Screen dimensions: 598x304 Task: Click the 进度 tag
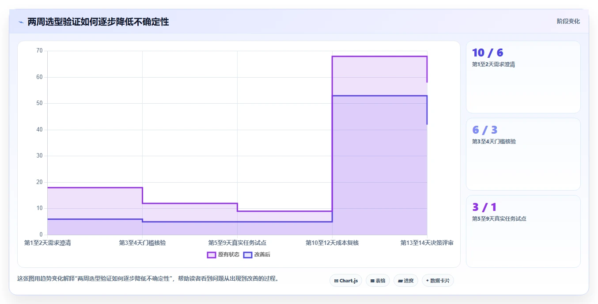pos(406,281)
